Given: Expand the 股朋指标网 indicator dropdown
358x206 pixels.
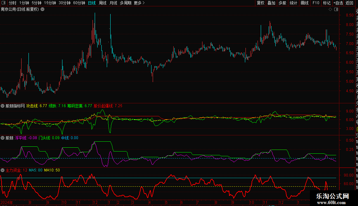Looking at the screenshot, I should (x=3, y=106).
